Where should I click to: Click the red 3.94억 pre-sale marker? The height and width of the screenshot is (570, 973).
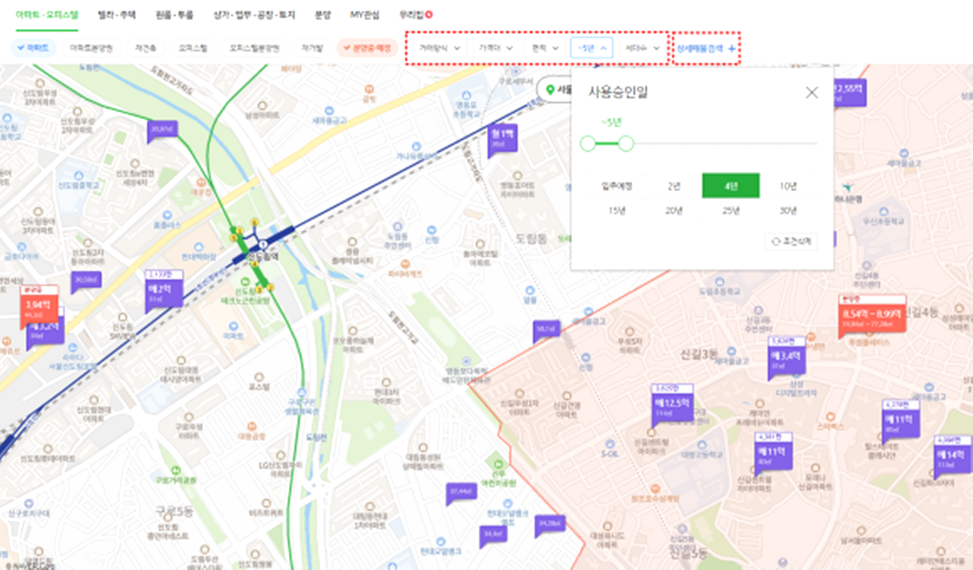click(39, 306)
